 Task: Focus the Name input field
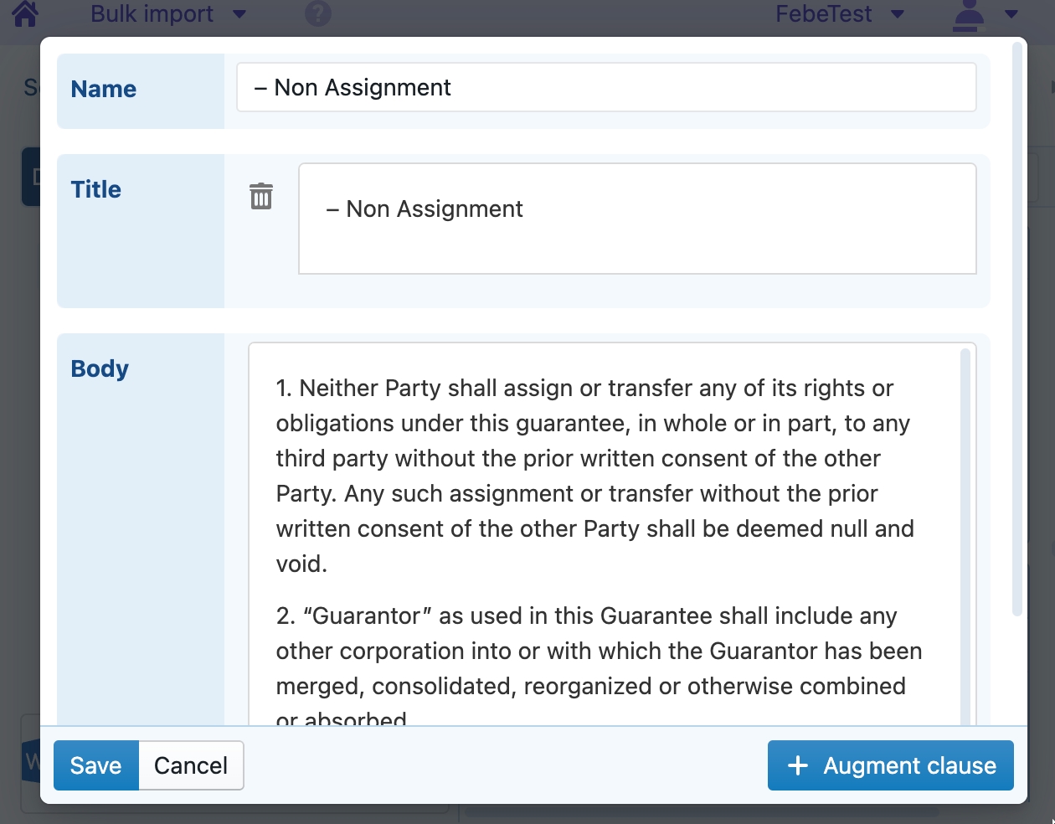[606, 87]
